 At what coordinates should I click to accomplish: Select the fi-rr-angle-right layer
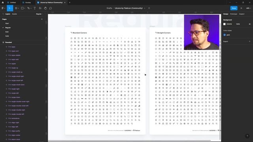[14, 89]
